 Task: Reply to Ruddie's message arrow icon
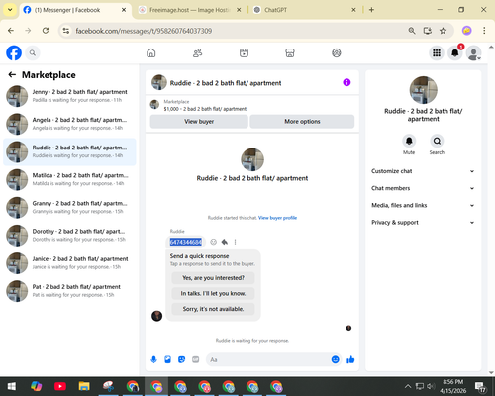click(x=225, y=242)
